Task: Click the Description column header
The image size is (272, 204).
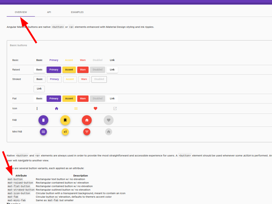Action: click(80, 175)
